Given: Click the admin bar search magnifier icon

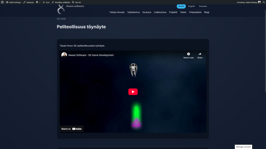Looking at the screenshot, I should (263, 2).
